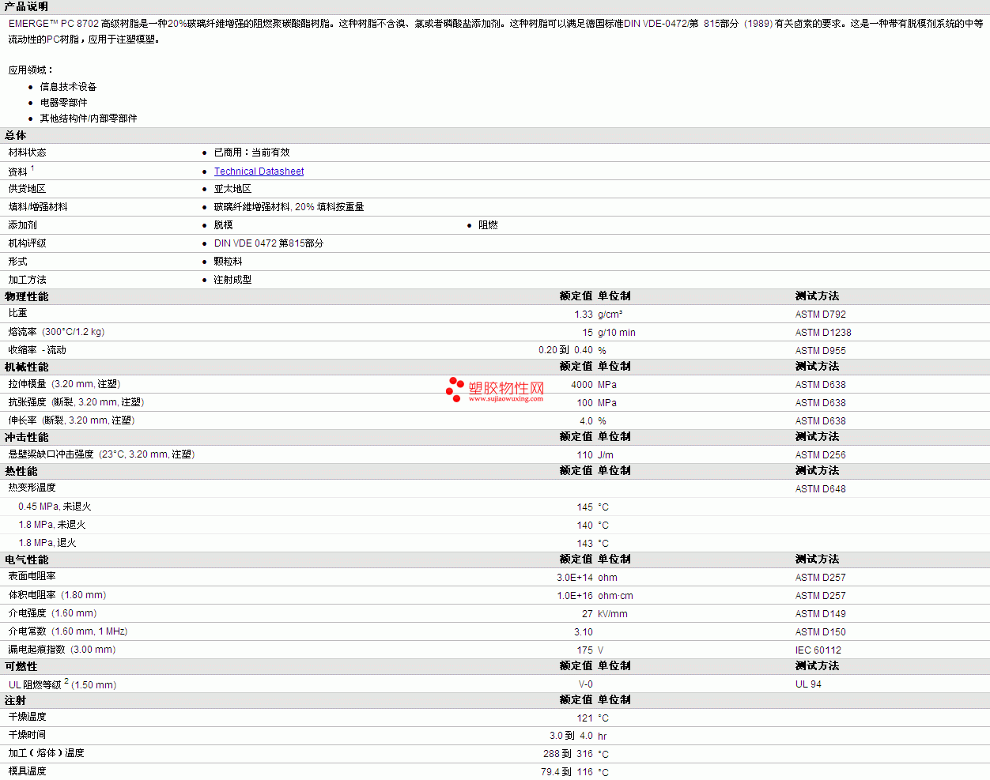The height and width of the screenshot is (780, 990).
Task: Click the 产品说明 section header
Action: pyautogui.click(x=26, y=6)
